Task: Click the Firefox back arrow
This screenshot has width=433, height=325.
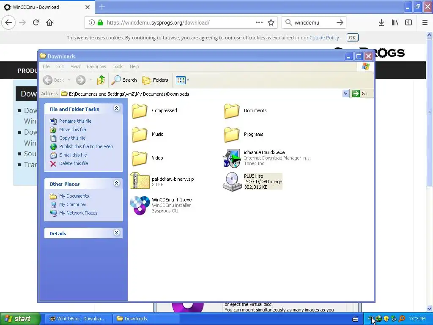Action: coord(8,23)
